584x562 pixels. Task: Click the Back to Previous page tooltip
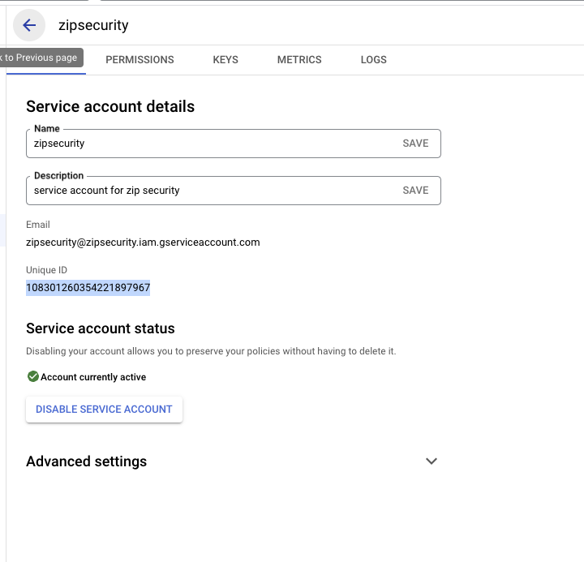pos(41,58)
